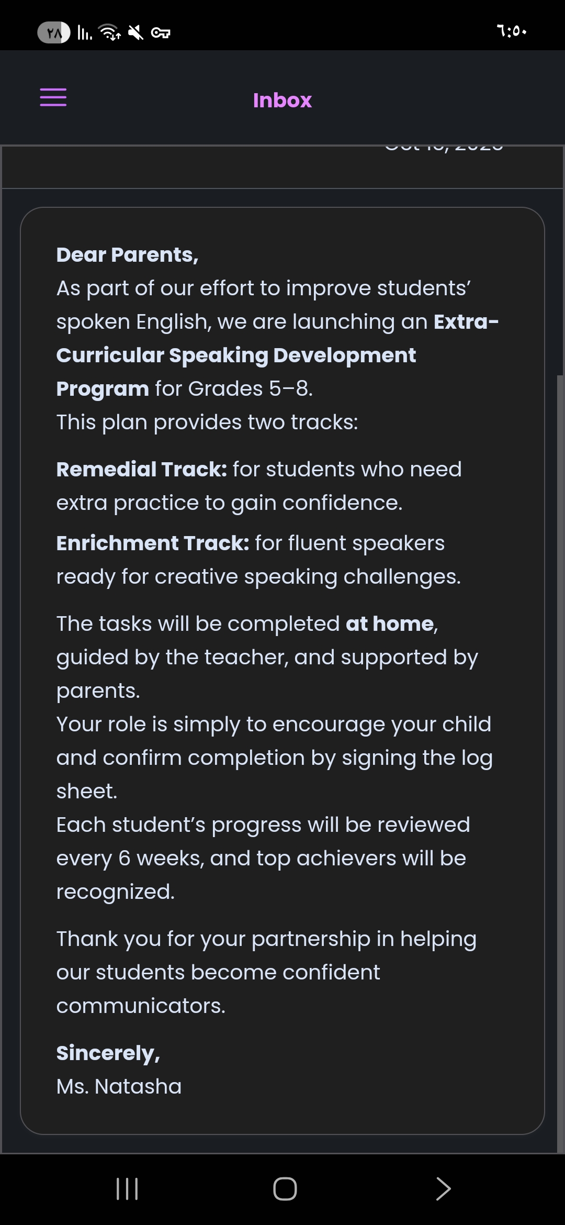
Task: Select the "Remedial Track:" heading
Action: (x=141, y=470)
